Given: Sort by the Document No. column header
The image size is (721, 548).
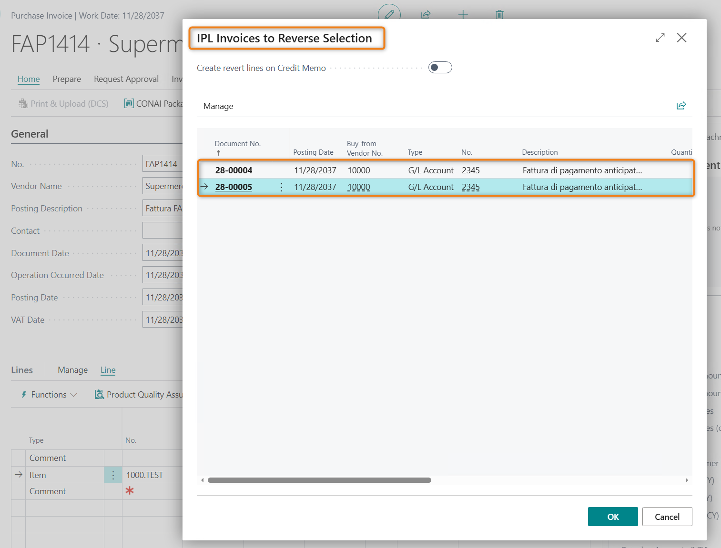Looking at the screenshot, I should [237, 144].
